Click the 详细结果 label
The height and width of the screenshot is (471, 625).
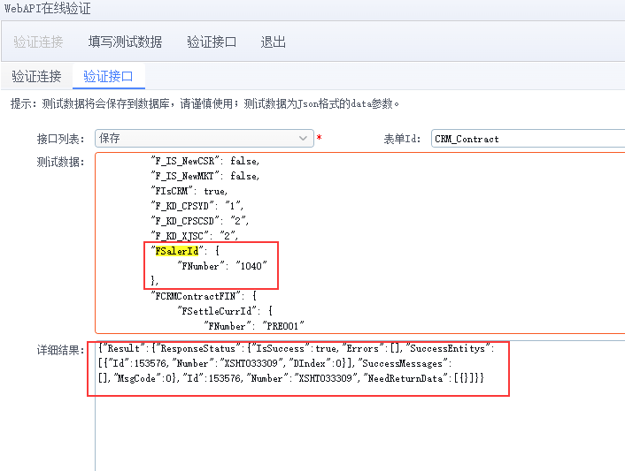[60, 350]
